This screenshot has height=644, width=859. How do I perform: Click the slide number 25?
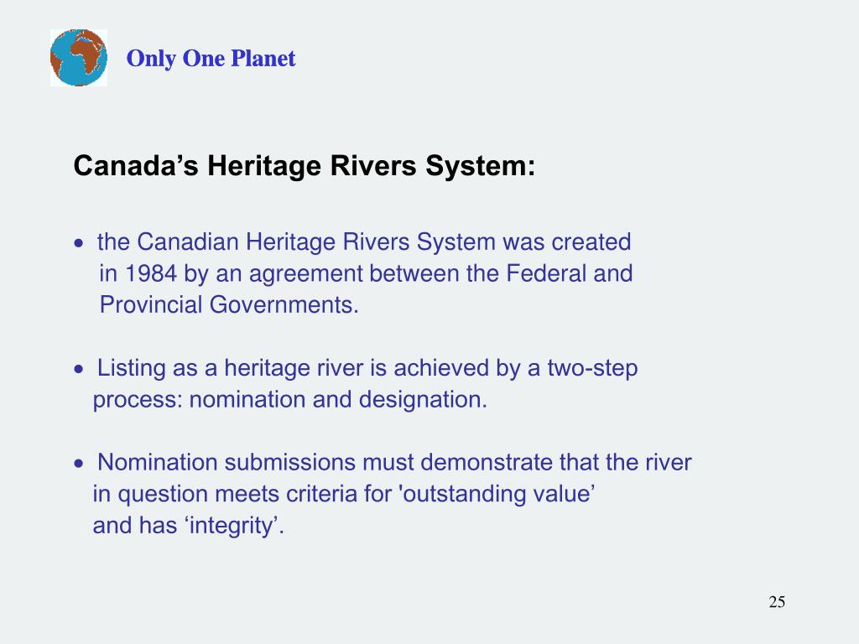coord(777,602)
